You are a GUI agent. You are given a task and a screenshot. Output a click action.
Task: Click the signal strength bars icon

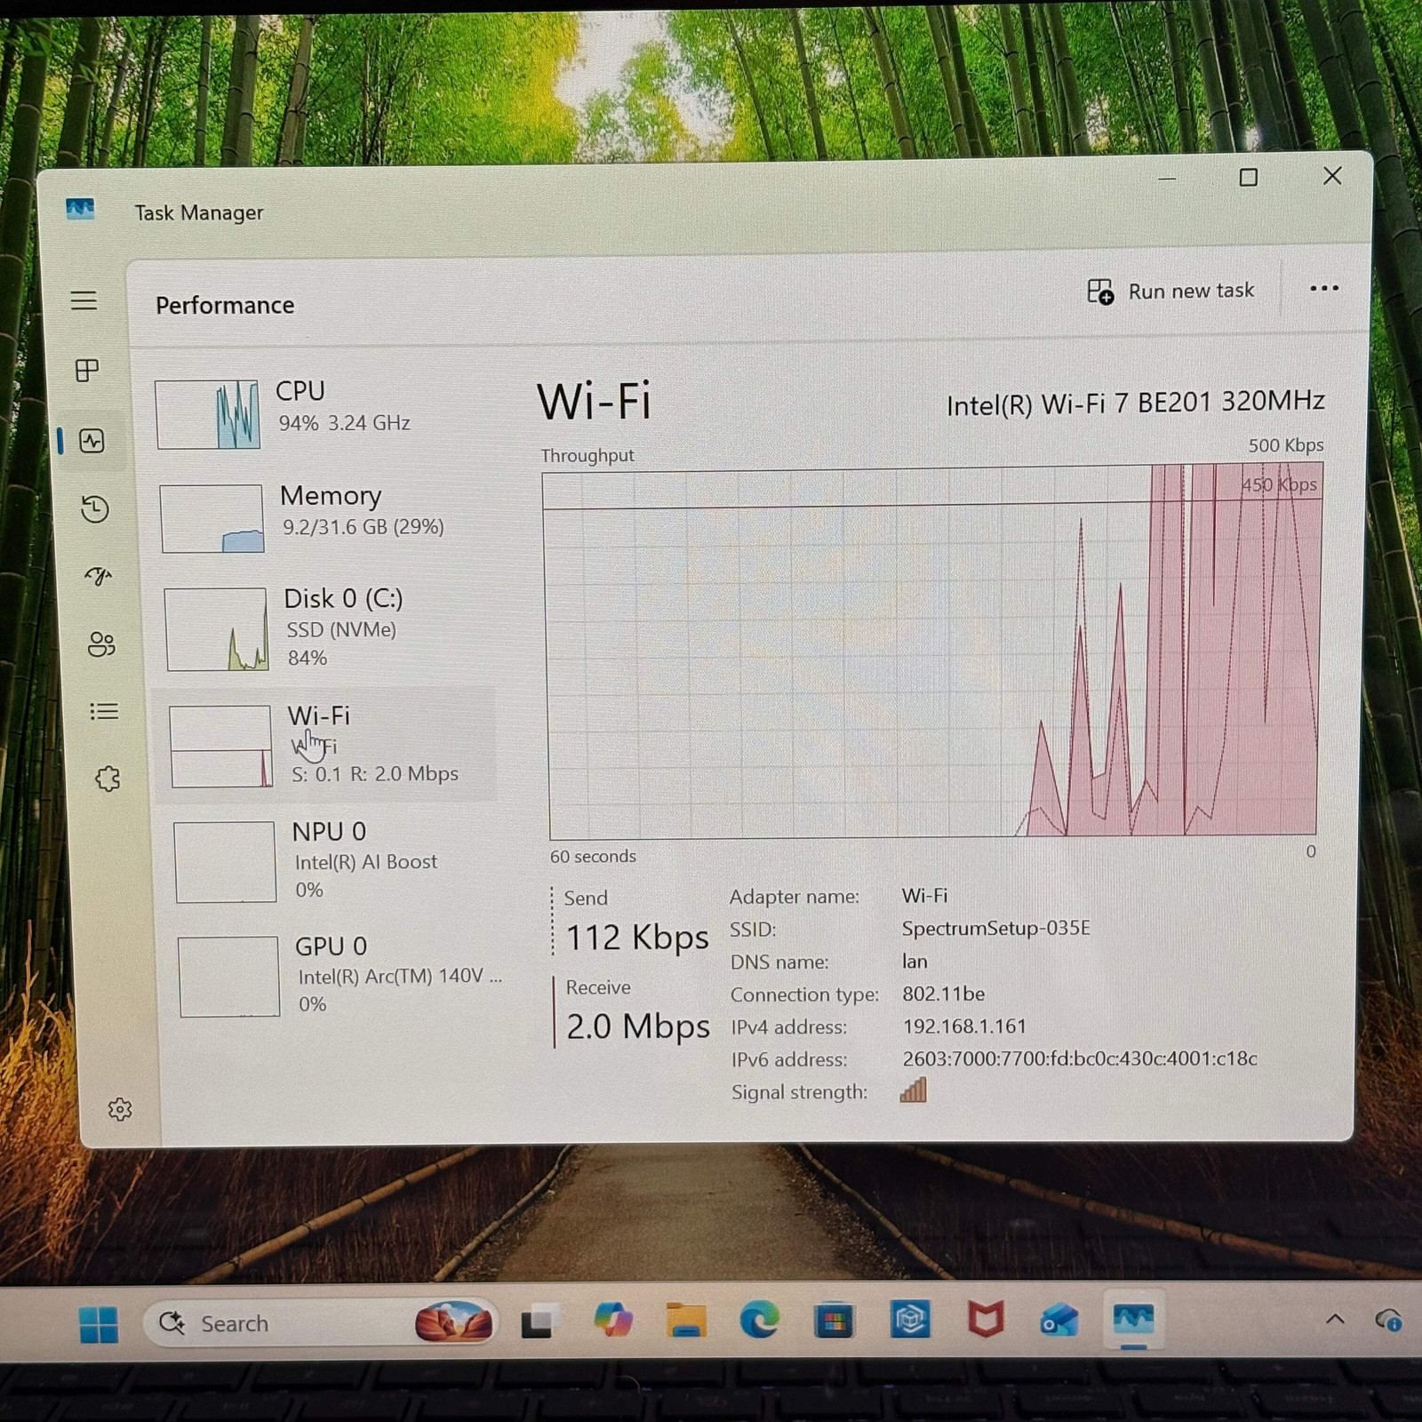(914, 1090)
